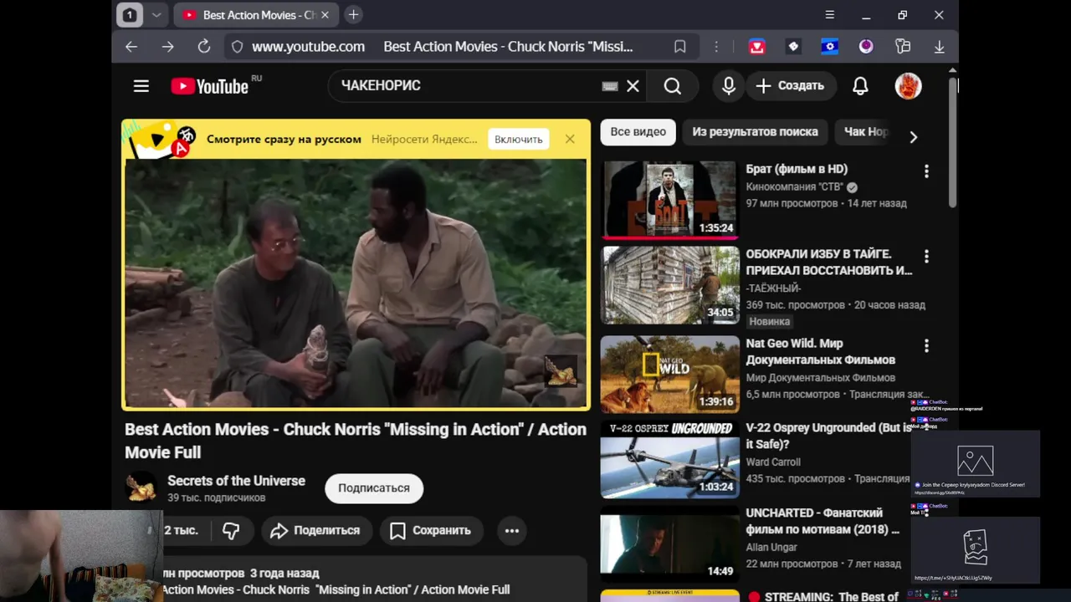This screenshot has height=602, width=1071.
Task: Click tab counter showing 1
Action: [x=130, y=15]
